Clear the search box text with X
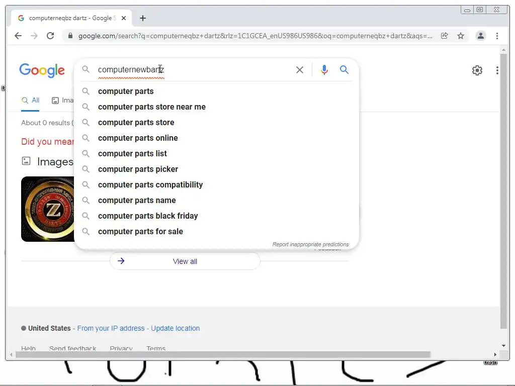The width and height of the screenshot is (515, 386). (300, 69)
